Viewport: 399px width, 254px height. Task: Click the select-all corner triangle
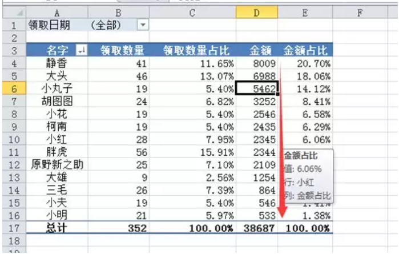tap(20, 13)
